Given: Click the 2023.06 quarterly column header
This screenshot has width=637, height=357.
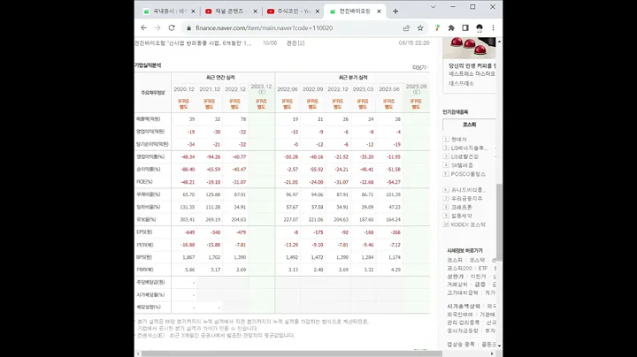Looking at the screenshot, I should 389,89.
